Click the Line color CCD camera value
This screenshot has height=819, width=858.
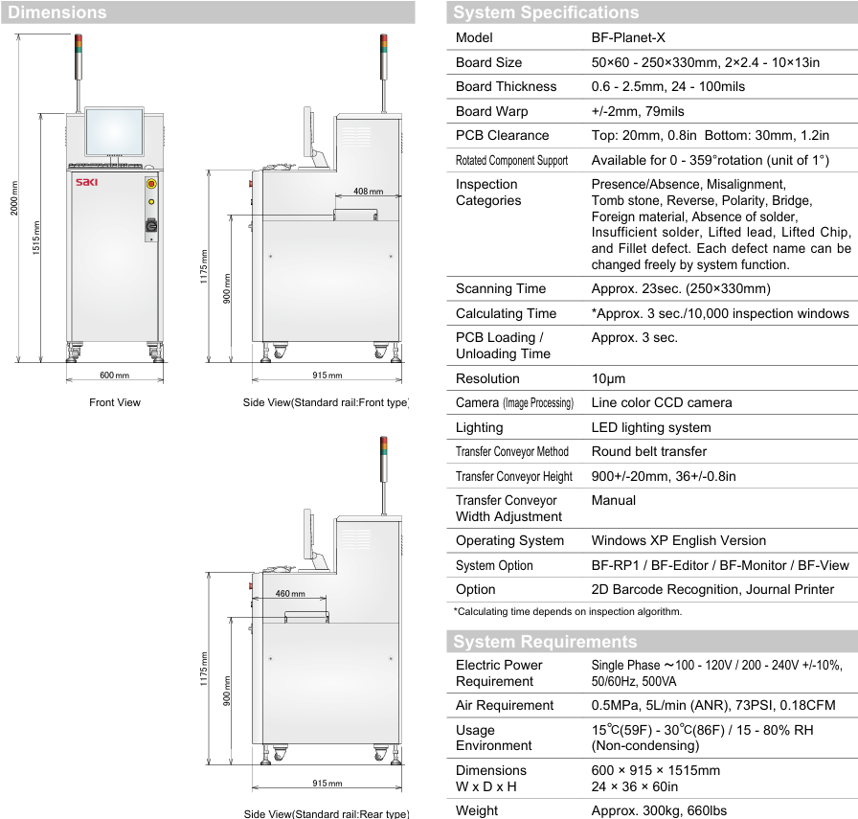pyautogui.click(x=661, y=402)
